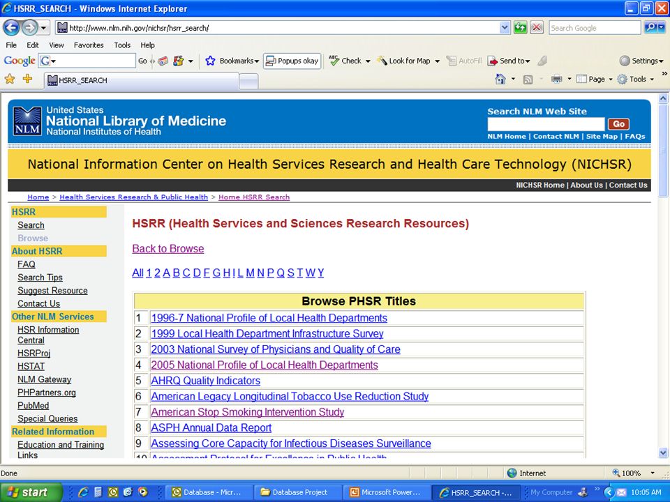Select the HSRR_SEARCH browser tab
The image size is (670, 502).
point(141,80)
